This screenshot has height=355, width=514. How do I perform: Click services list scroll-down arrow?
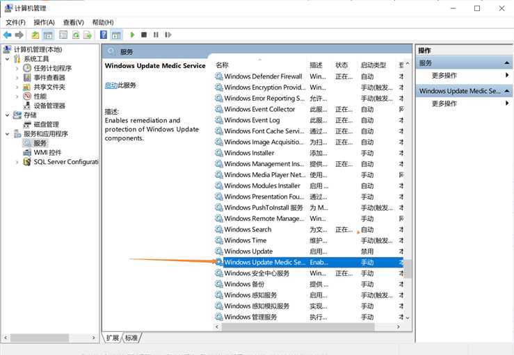point(408,317)
